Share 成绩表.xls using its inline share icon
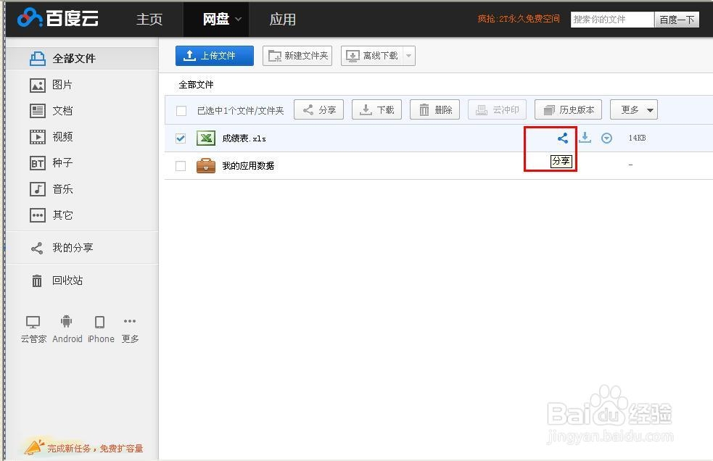Screen dimensions: 713x461 (x=562, y=138)
